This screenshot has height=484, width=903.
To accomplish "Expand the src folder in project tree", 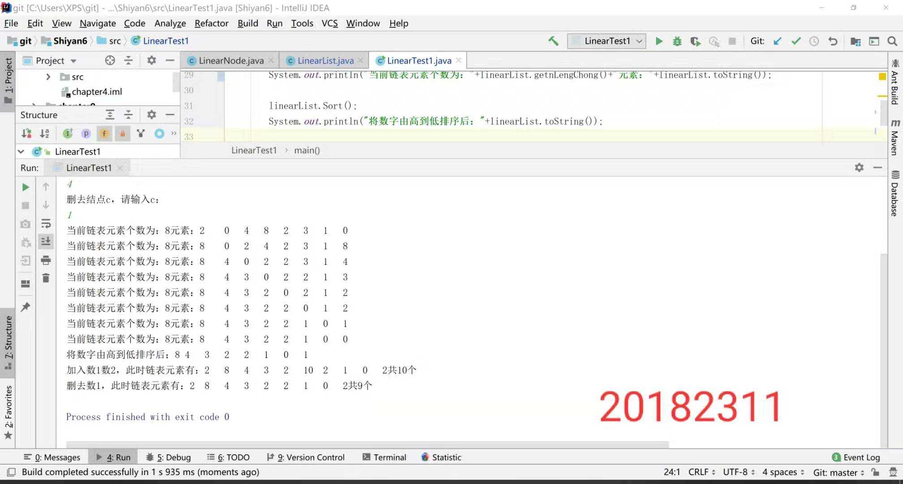I will pos(47,77).
